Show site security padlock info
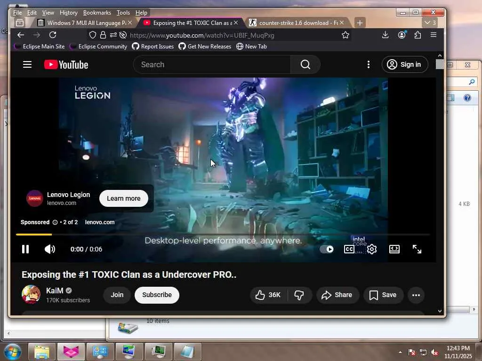 (x=103, y=35)
